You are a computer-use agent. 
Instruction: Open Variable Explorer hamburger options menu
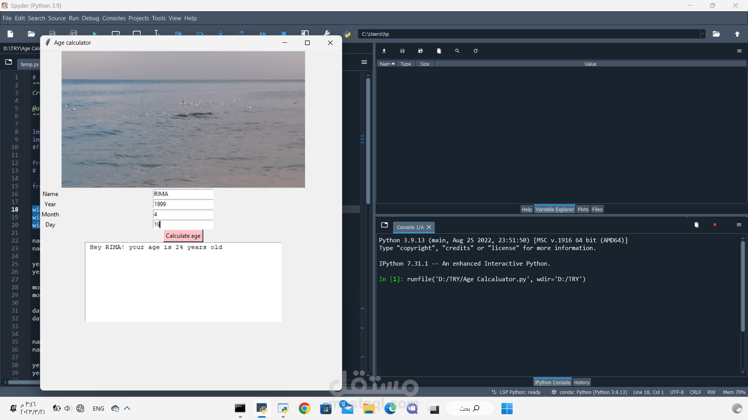click(x=739, y=51)
